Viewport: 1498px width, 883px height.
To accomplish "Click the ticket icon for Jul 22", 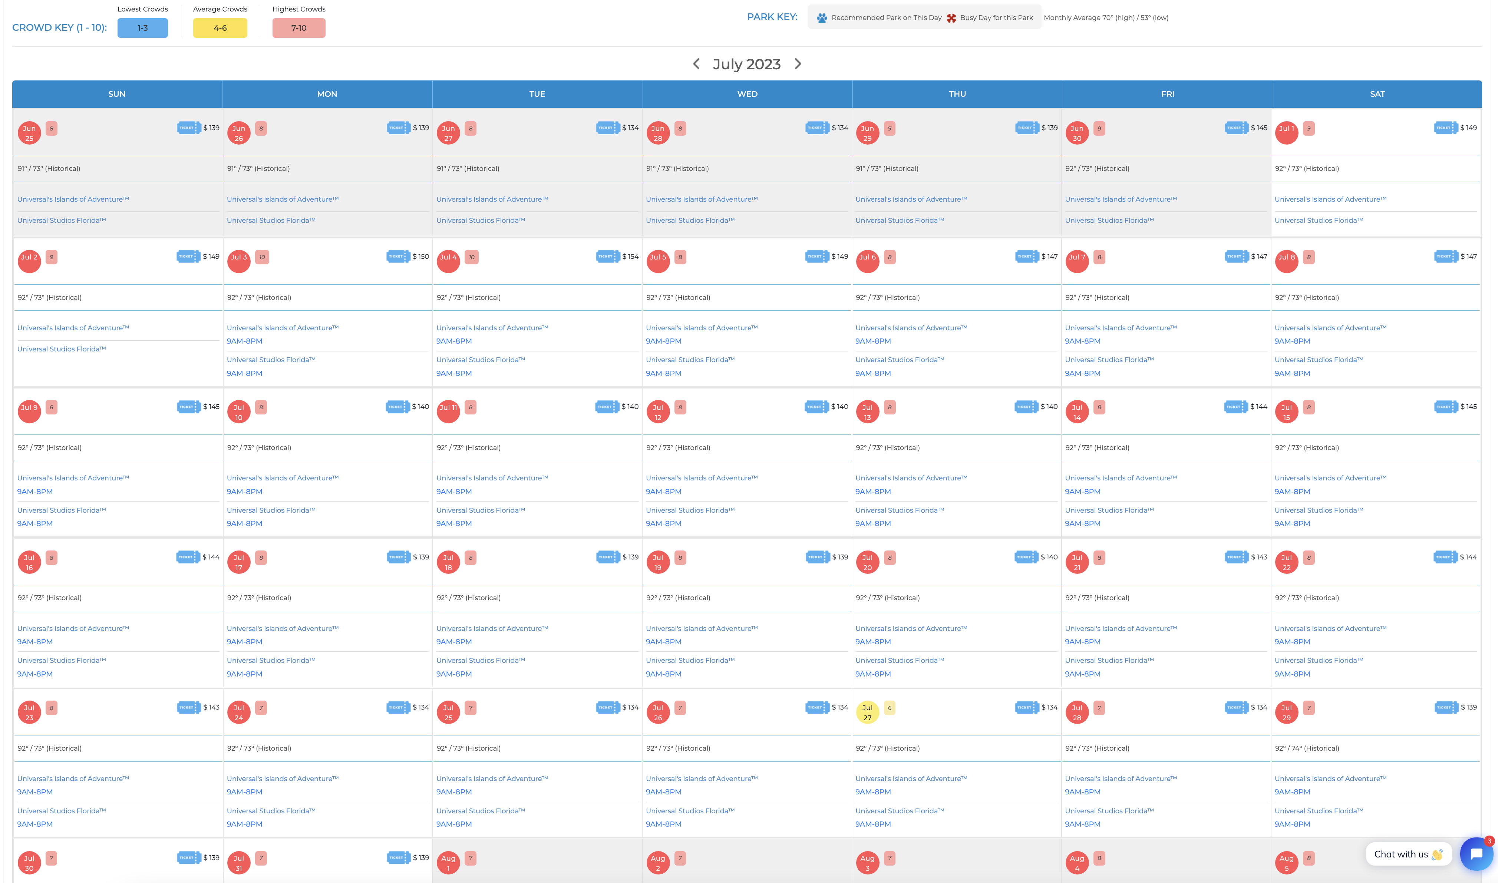I will [1446, 557].
